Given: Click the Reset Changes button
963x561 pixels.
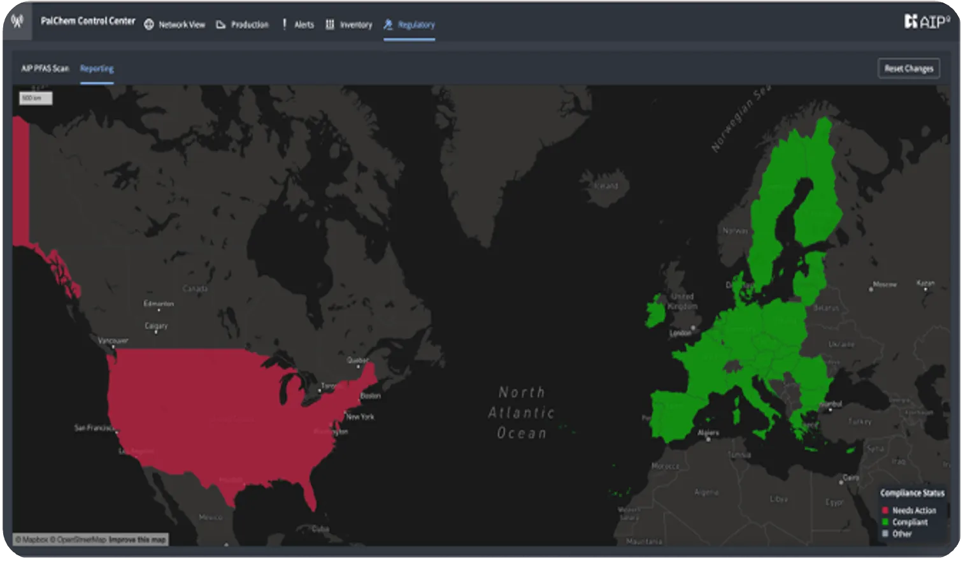Looking at the screenshot, I should pos(909,69).
